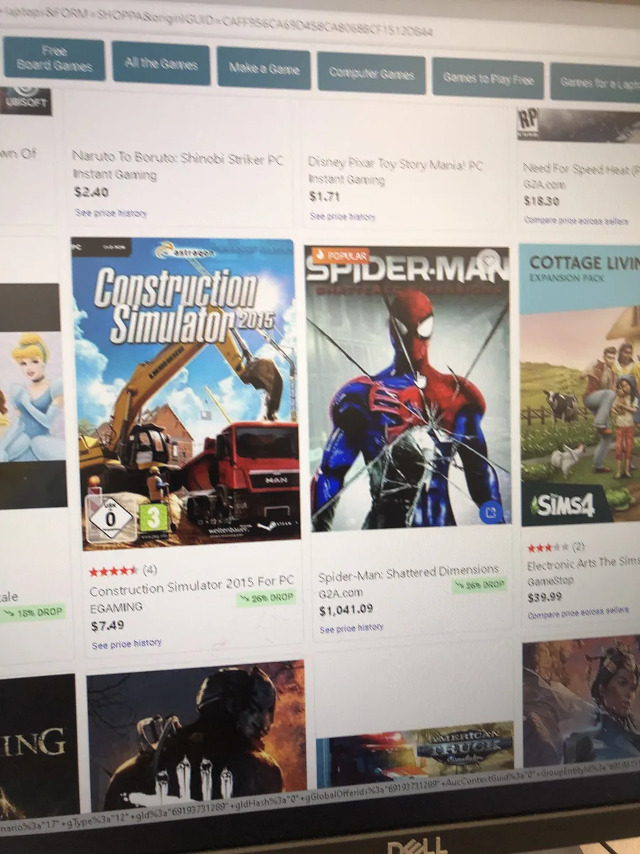
Task: Click the star rating under Construction Simulator
Action: 114,571
